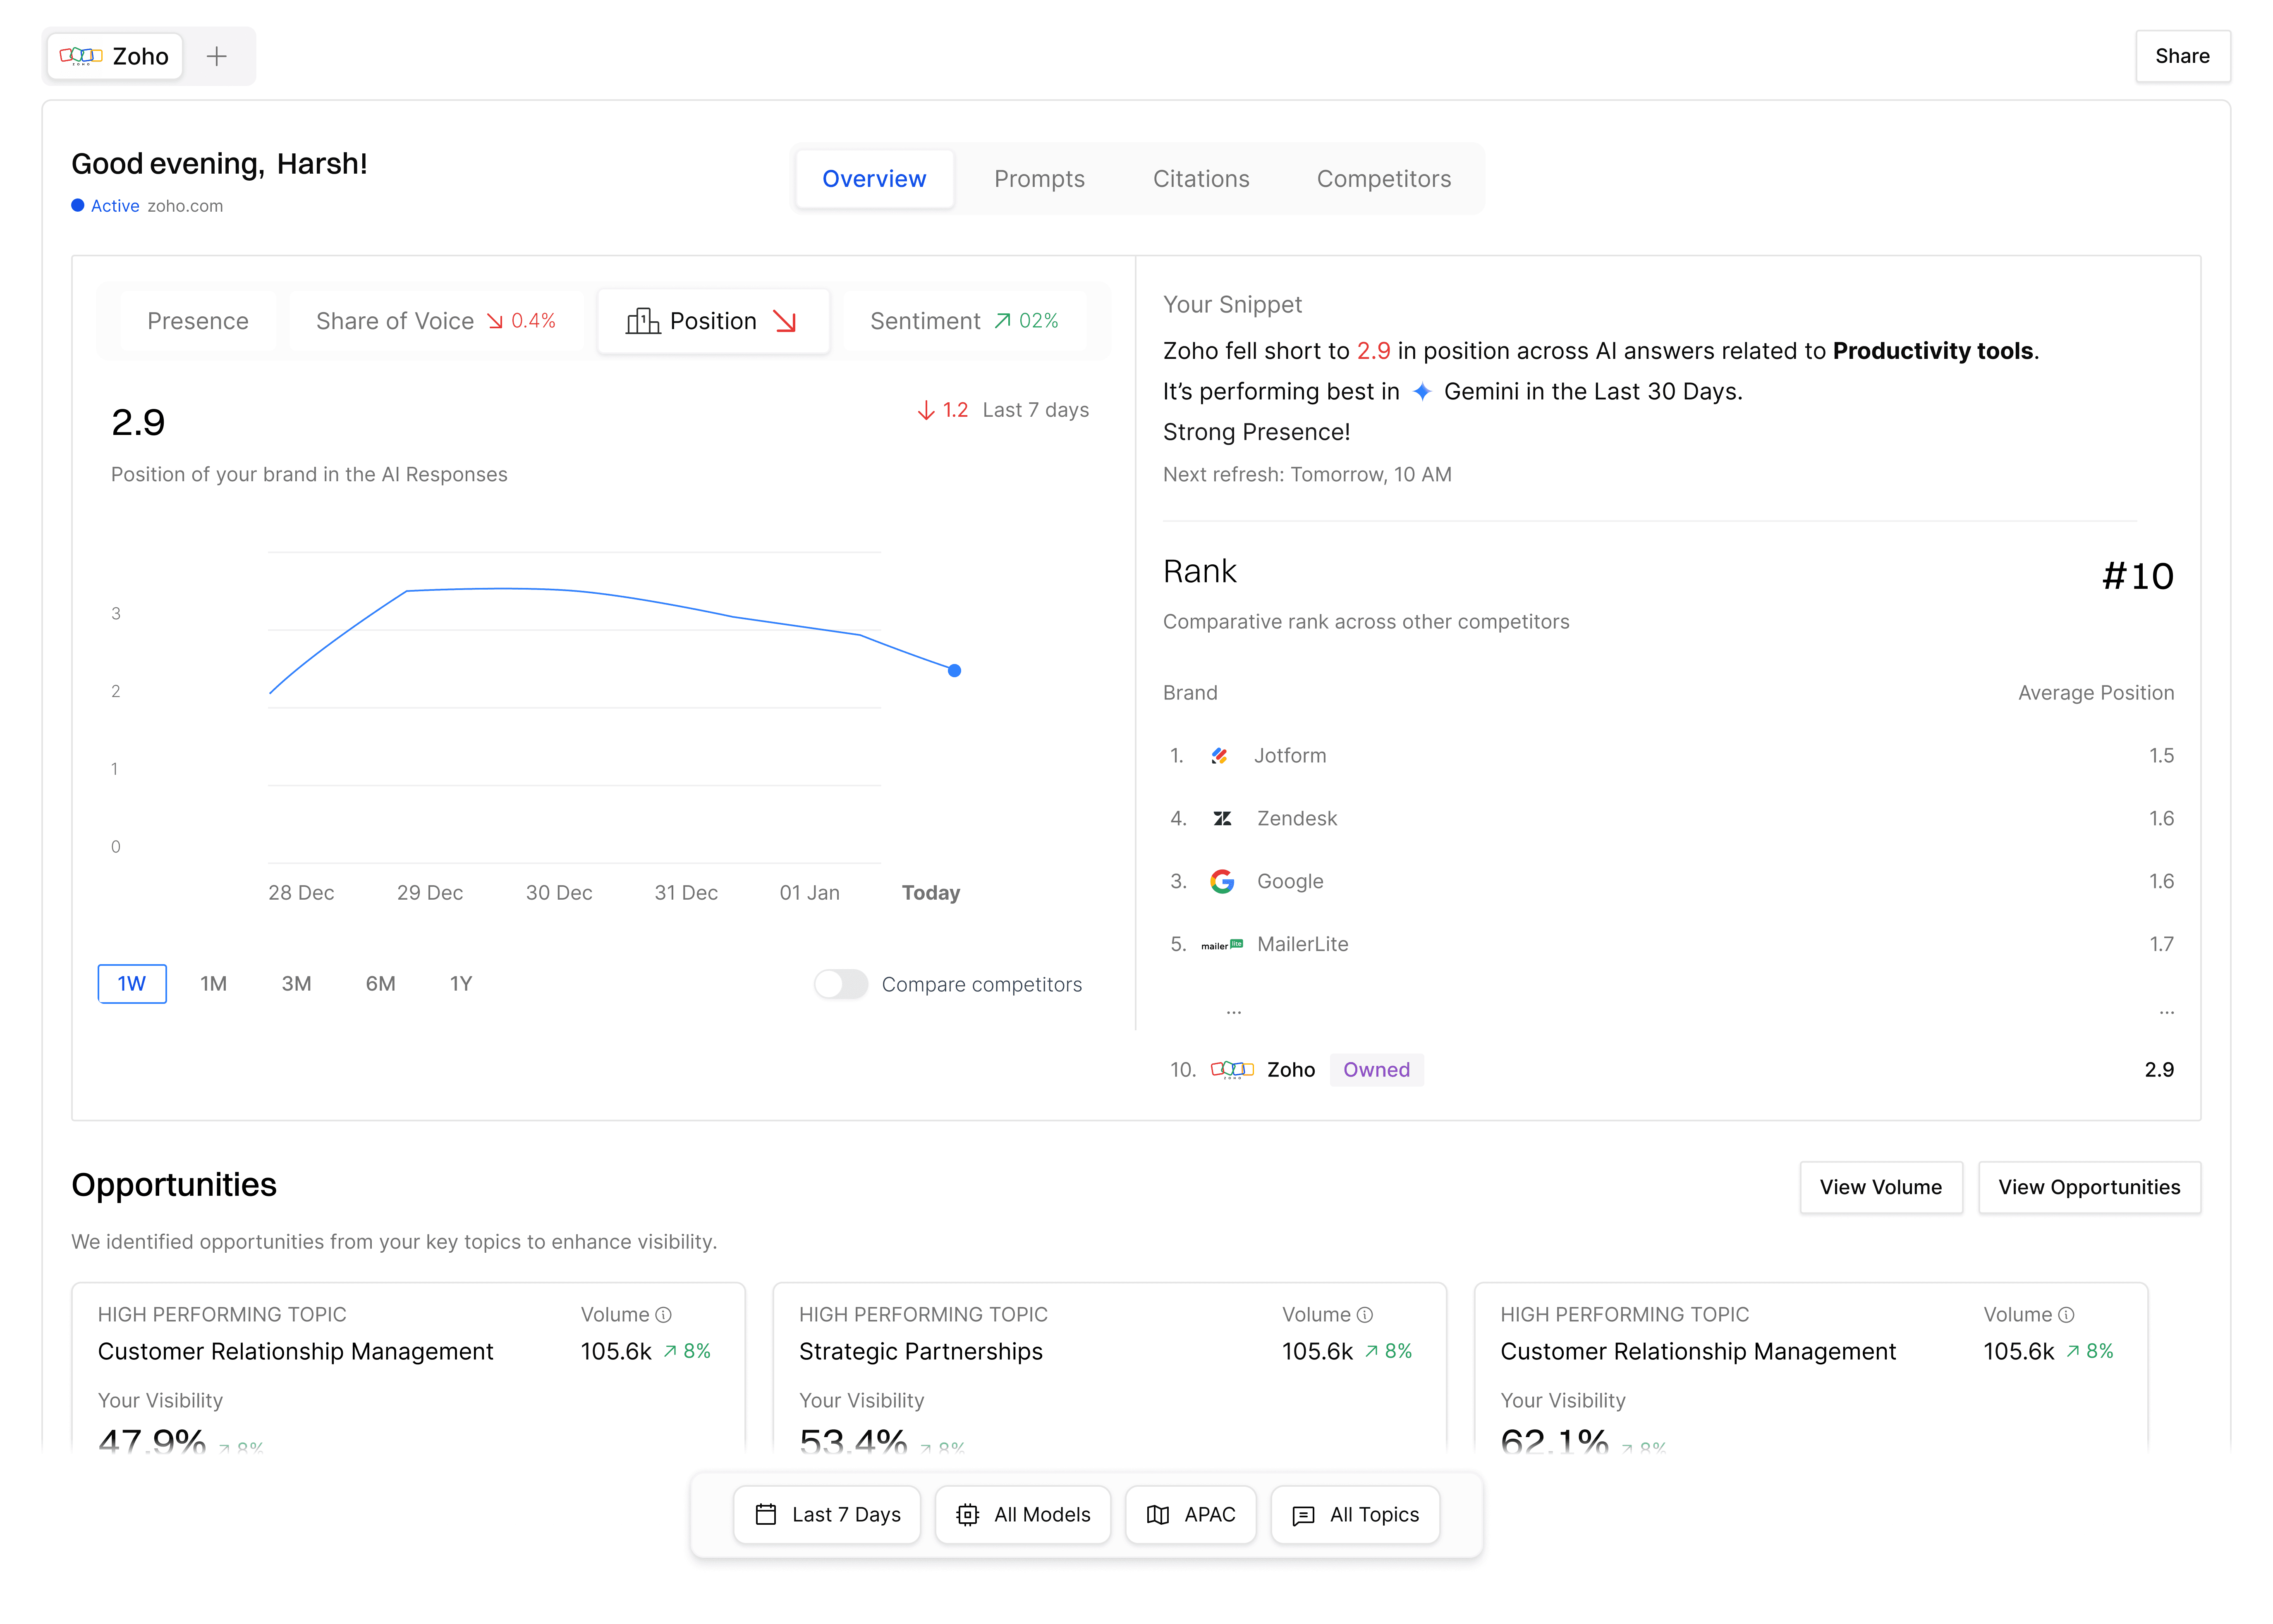Click the MailerLite brand name in ranks
The image size is (2273, 1624).
tap(1303, 944)
